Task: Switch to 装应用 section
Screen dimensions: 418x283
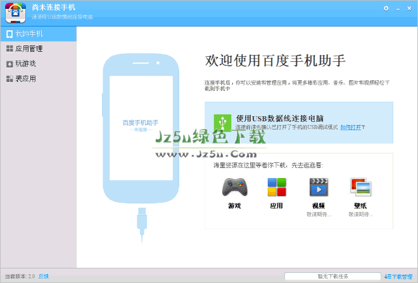Action: (39, 79)
